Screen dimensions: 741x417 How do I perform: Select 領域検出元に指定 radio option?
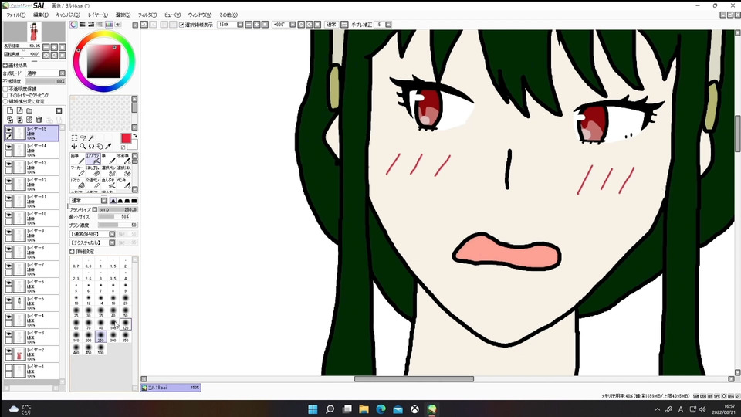point(5,101)
